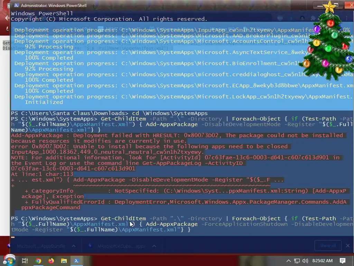The width and height of the screenshot is (354, 266).
Task: Open File Explorer from the taskbar
Action: coord(64,261)
